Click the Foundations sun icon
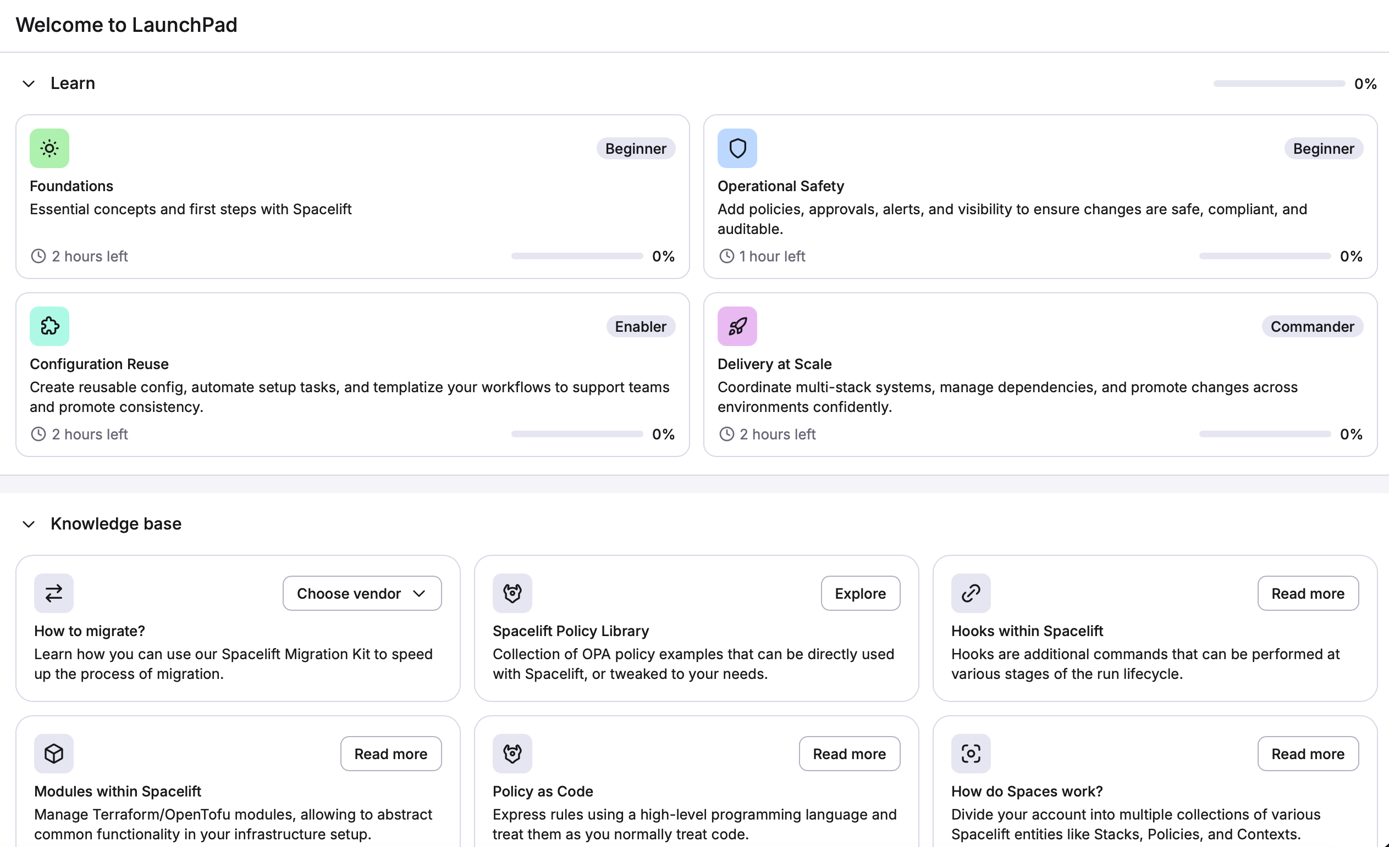1389x847 pixels. [49, 148]
